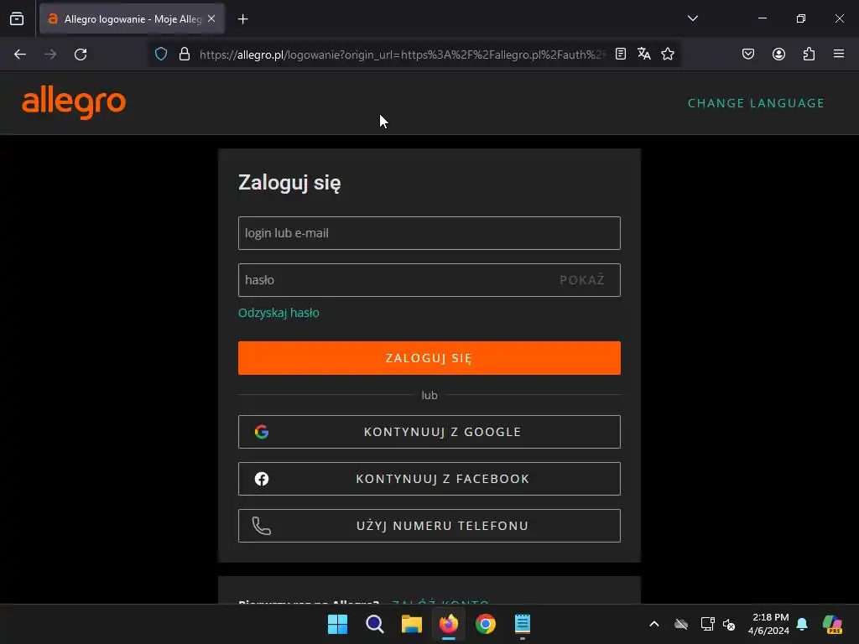Open taskbar Search
This screenshot has width=859, height=644.
tap(375, 624)
